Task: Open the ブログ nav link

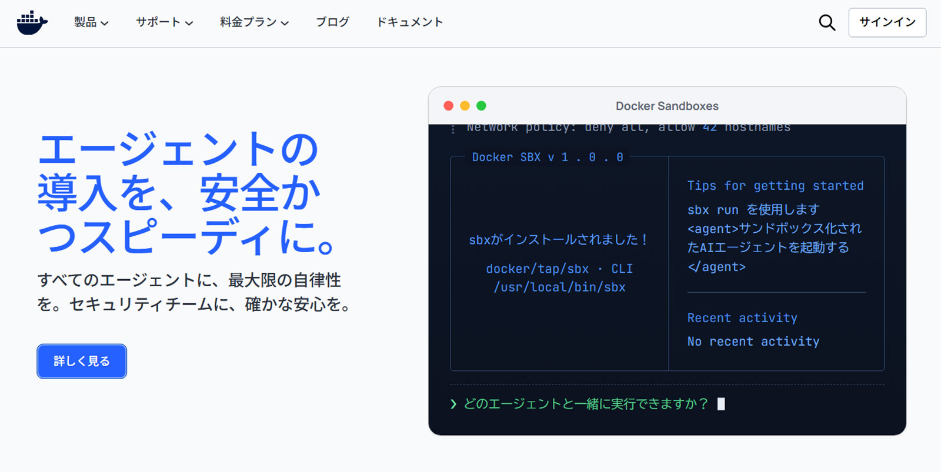Action: tap(333, 22)
